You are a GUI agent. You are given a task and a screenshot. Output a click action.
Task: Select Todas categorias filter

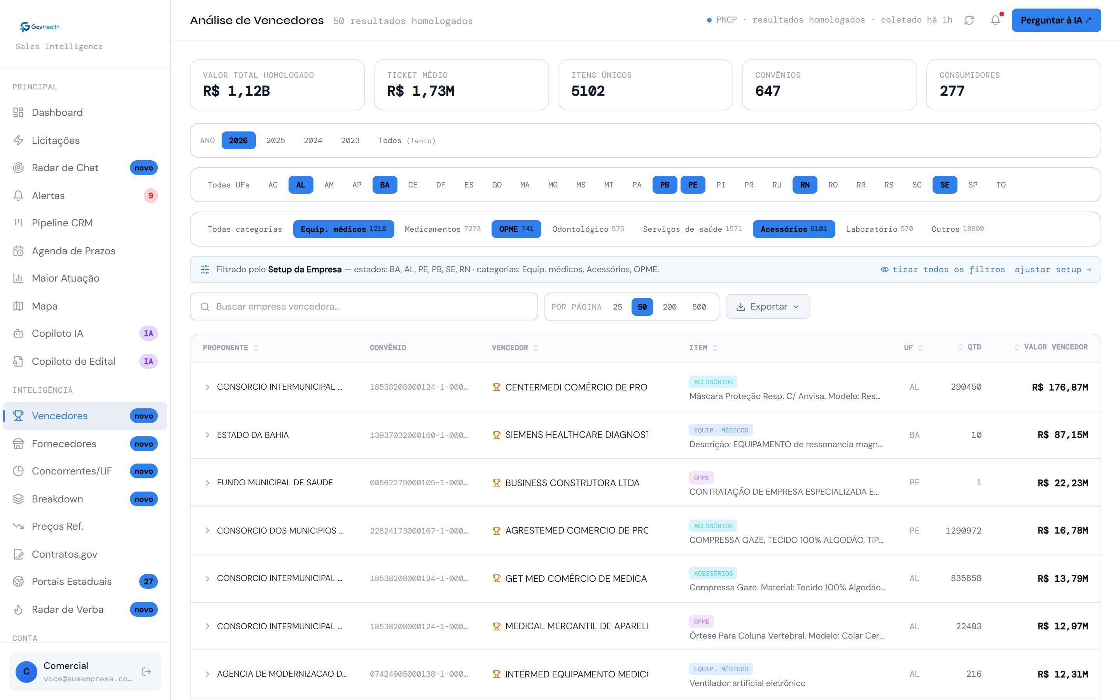[x=245, y=229]
